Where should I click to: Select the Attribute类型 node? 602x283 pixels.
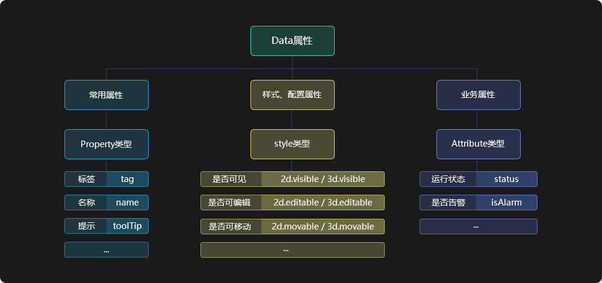coord(479,144)
